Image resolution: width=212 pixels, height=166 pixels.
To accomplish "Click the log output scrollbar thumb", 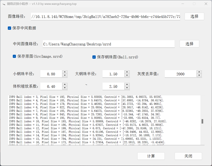I will pos(202,121).
